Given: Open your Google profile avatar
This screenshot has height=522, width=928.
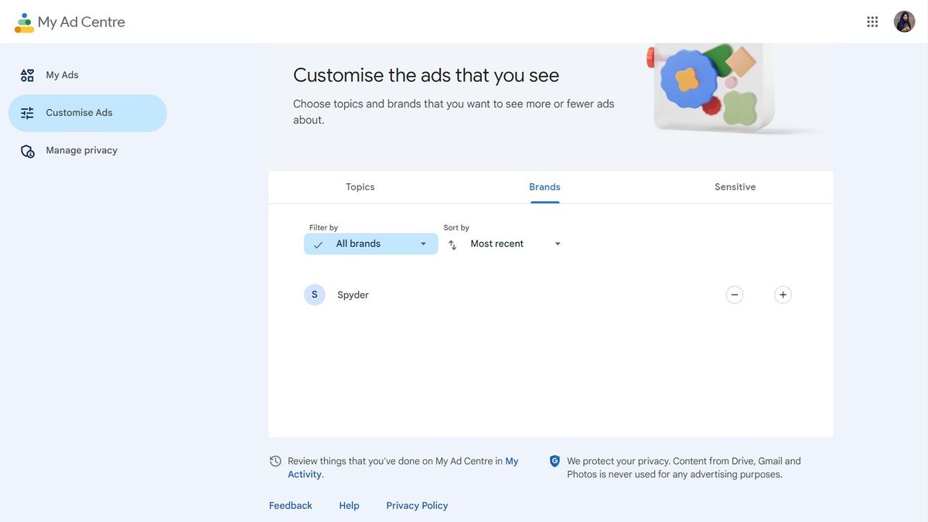Looking at the screenshot, I should click(x=903, y=20).
